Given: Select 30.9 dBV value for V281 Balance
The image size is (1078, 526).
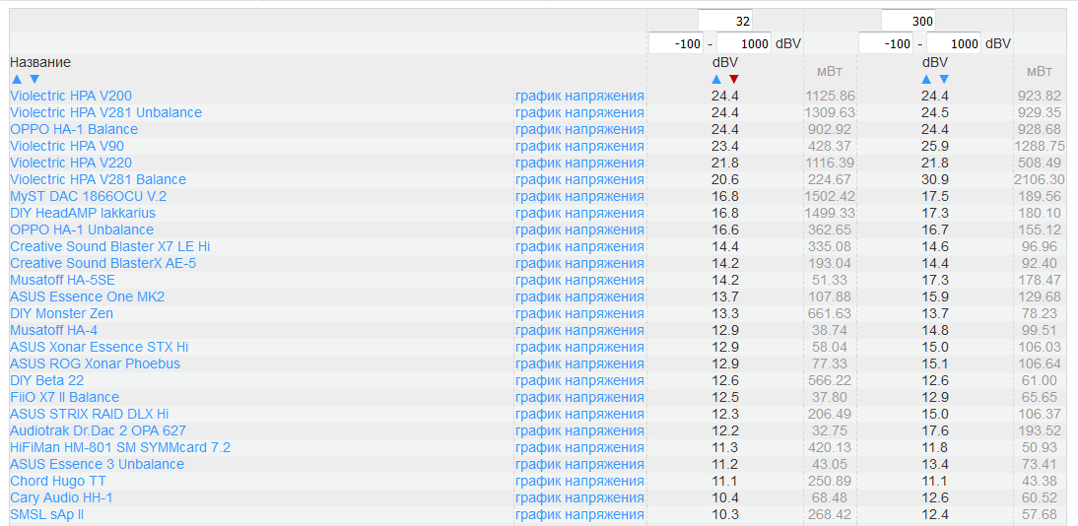Looking at the screenshot, I should pyautogui.click(x=935, y=179).
